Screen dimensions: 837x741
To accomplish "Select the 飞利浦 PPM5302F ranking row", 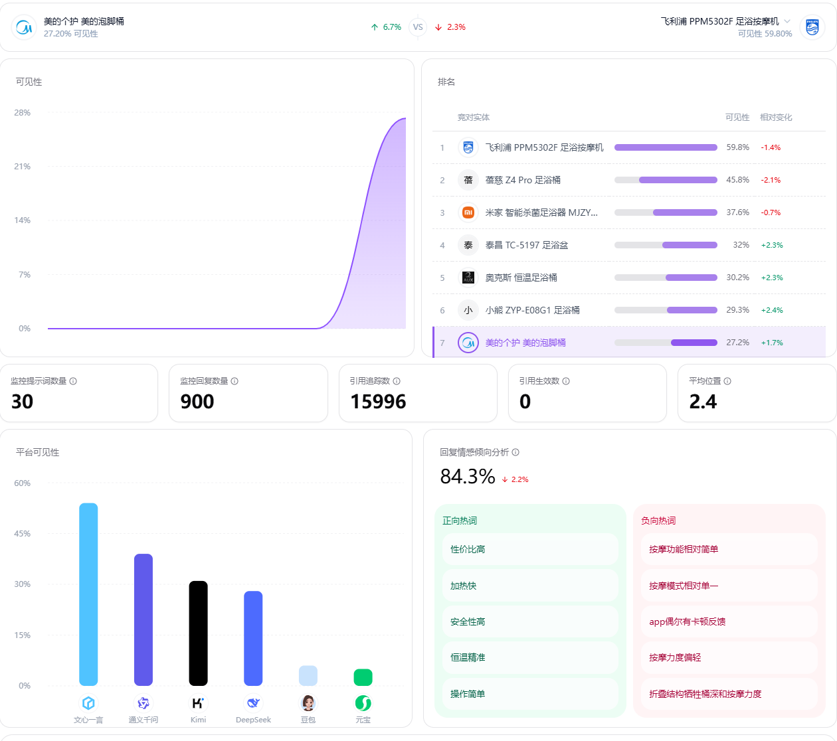I will (629, 147).
